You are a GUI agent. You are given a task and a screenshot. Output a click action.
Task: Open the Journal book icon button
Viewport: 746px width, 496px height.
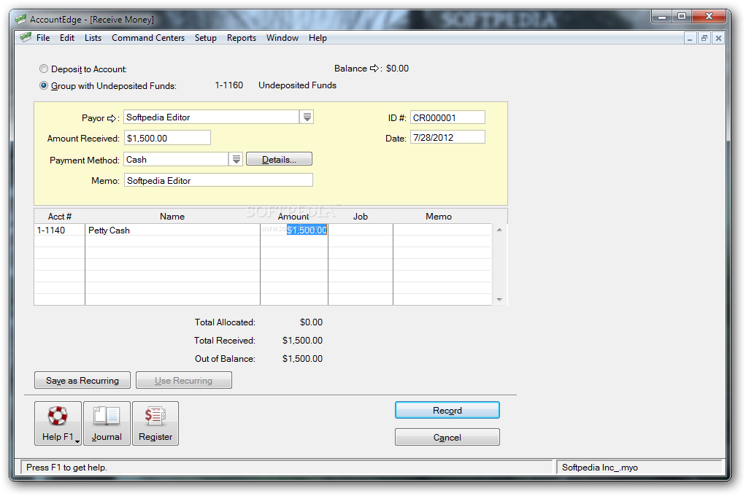click(x=107, y=423)
